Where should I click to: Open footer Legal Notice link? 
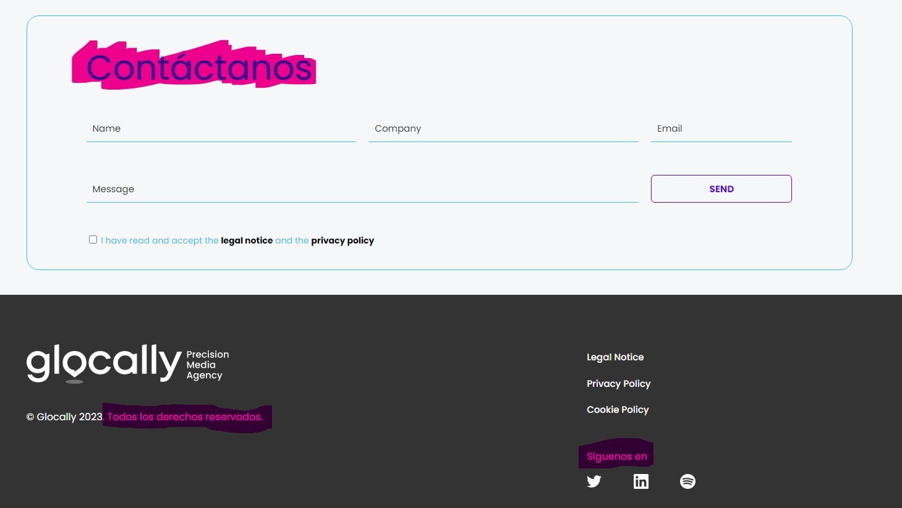tap(615, 357)
